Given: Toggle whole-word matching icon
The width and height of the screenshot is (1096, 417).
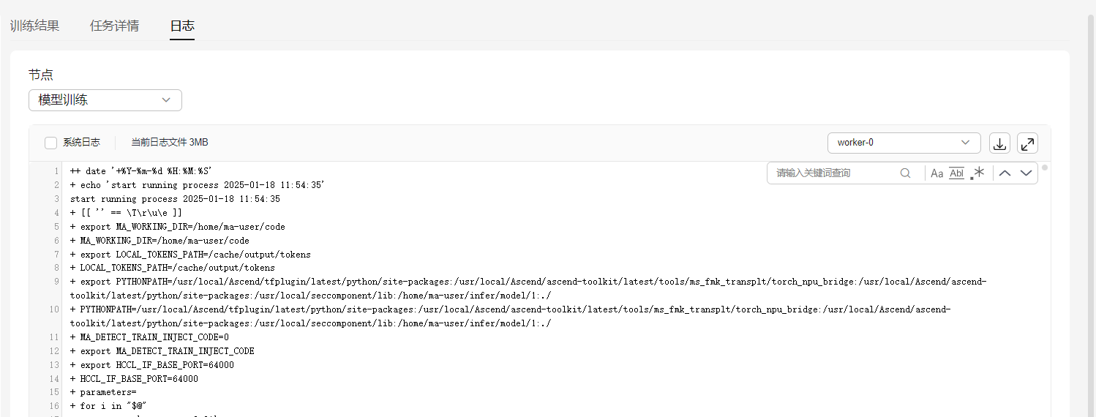Looking at the screenshot, I should (x=956, y=173).
